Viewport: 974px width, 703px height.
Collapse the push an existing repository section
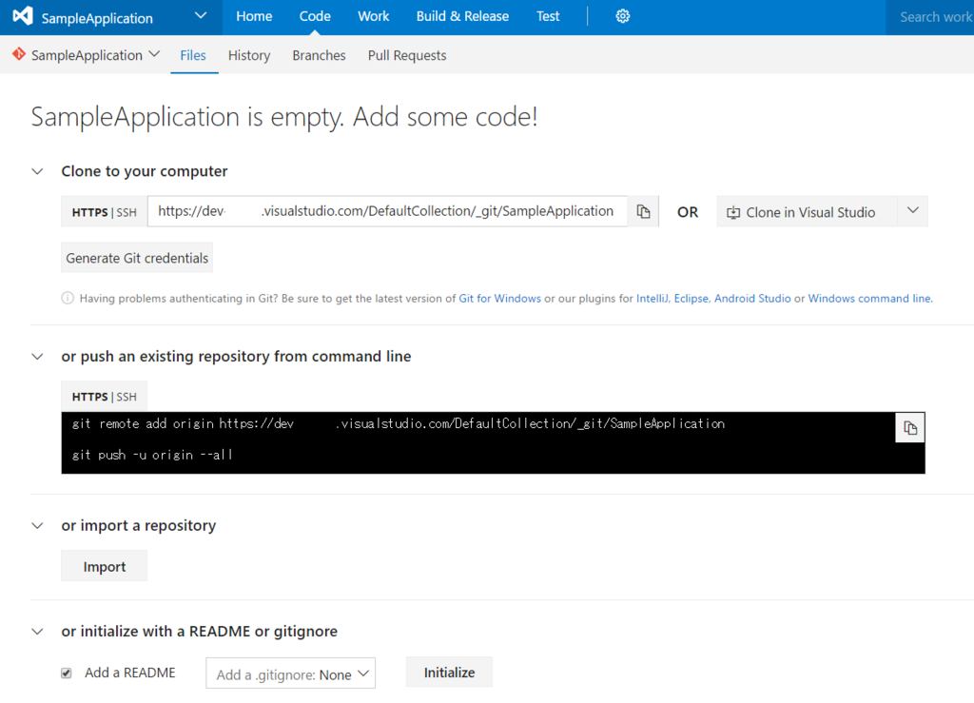[x=38, y=357]
